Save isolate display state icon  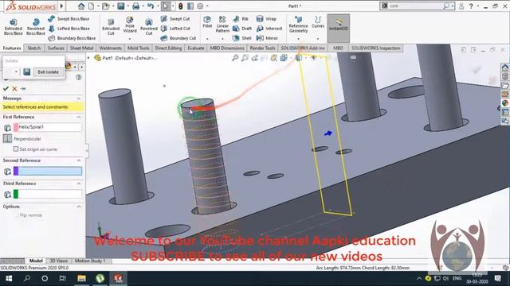[x=26, y=71]
